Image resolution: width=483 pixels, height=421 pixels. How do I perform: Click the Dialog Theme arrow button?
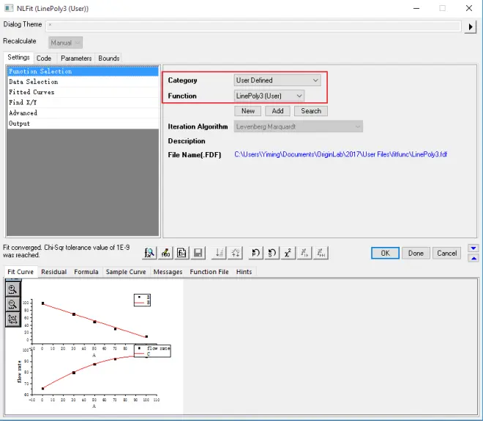(x=470, y=27)
